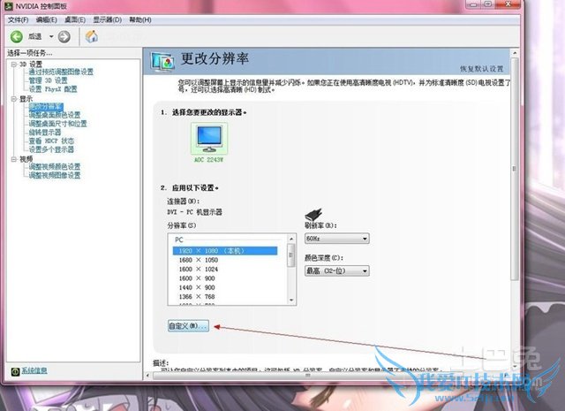Click main panel scroll-up arrow
This screenshot has height=411, width=565.
click(515, 53)
